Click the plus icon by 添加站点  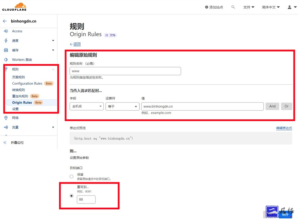pyautogui.click(x=207, y=7)
